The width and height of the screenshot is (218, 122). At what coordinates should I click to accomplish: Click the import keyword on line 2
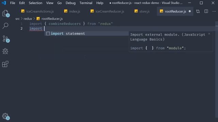(x=36, y=28)
